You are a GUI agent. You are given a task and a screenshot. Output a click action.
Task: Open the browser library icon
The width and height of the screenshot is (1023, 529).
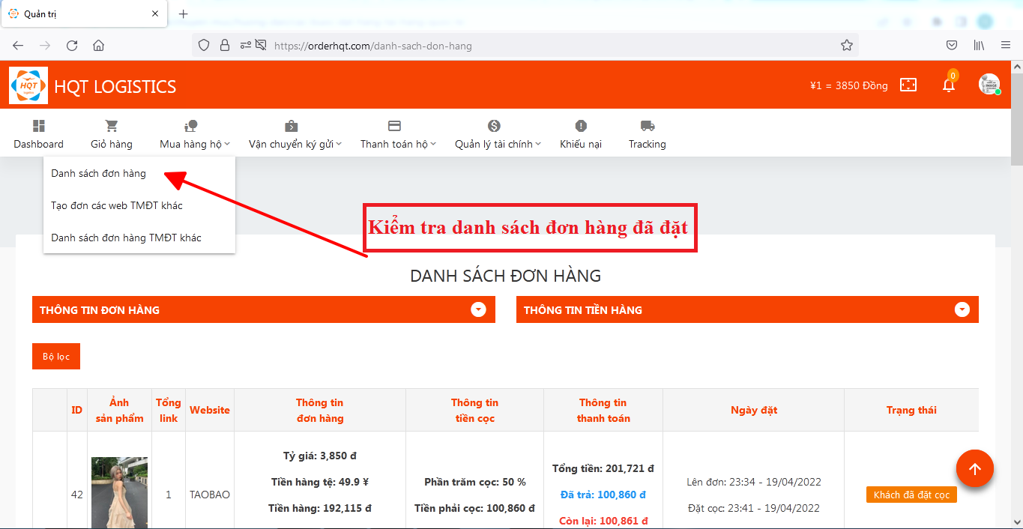tap(979, 46)
